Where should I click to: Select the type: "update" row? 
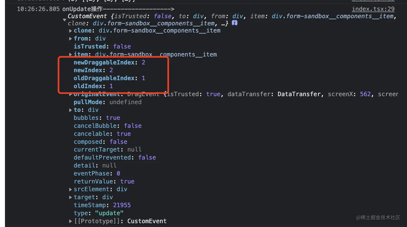(x=99, y=213)
